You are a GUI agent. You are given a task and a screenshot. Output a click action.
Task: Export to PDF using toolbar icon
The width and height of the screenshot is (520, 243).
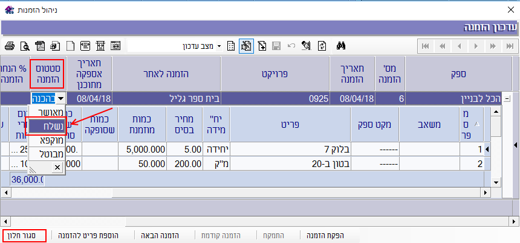(39, 46)
